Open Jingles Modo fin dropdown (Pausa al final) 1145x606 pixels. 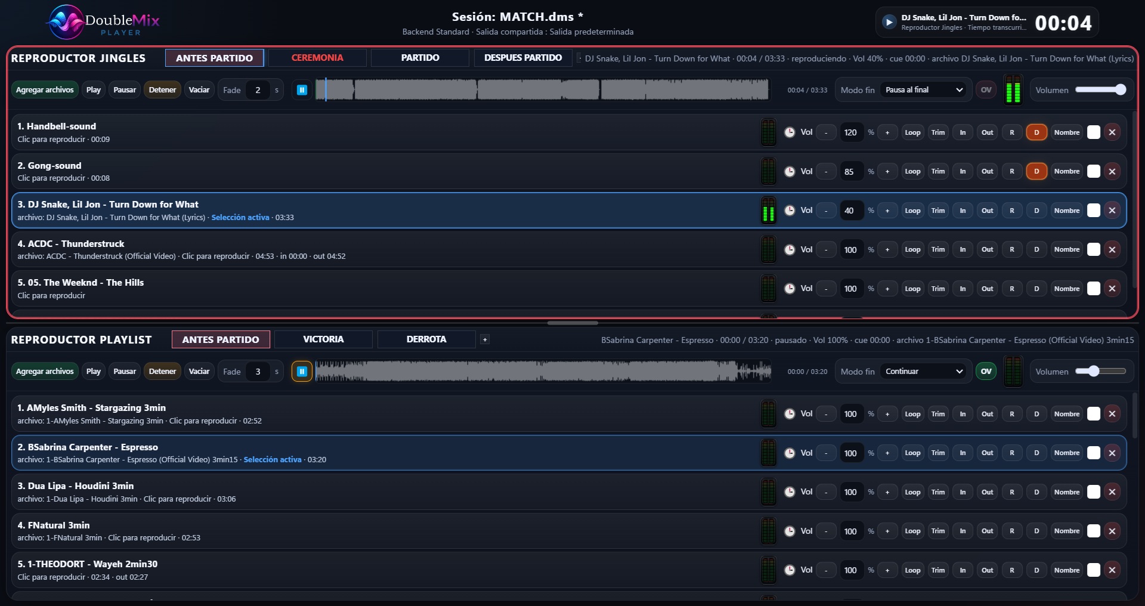923,90
